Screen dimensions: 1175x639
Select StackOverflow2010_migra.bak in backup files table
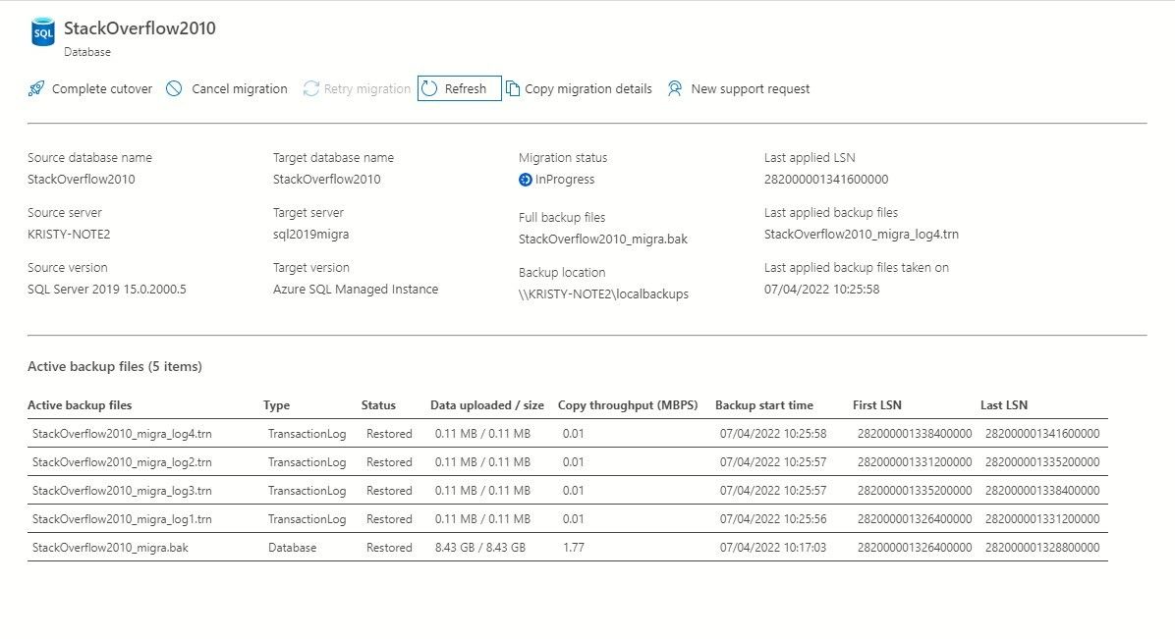coord(110,548)
